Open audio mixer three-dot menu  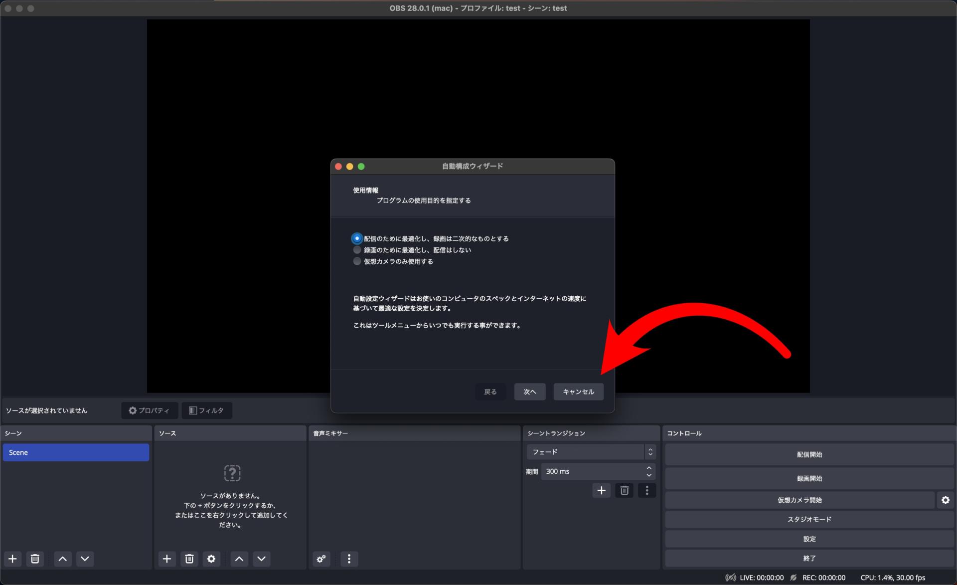349,559
